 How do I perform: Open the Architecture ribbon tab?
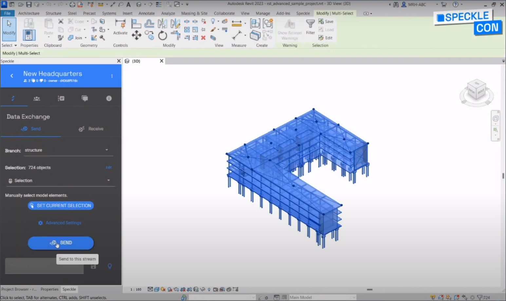click(x=29, y=13)
